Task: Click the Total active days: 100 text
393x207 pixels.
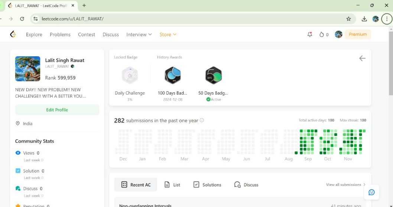Action: click(x=316, y=120)
